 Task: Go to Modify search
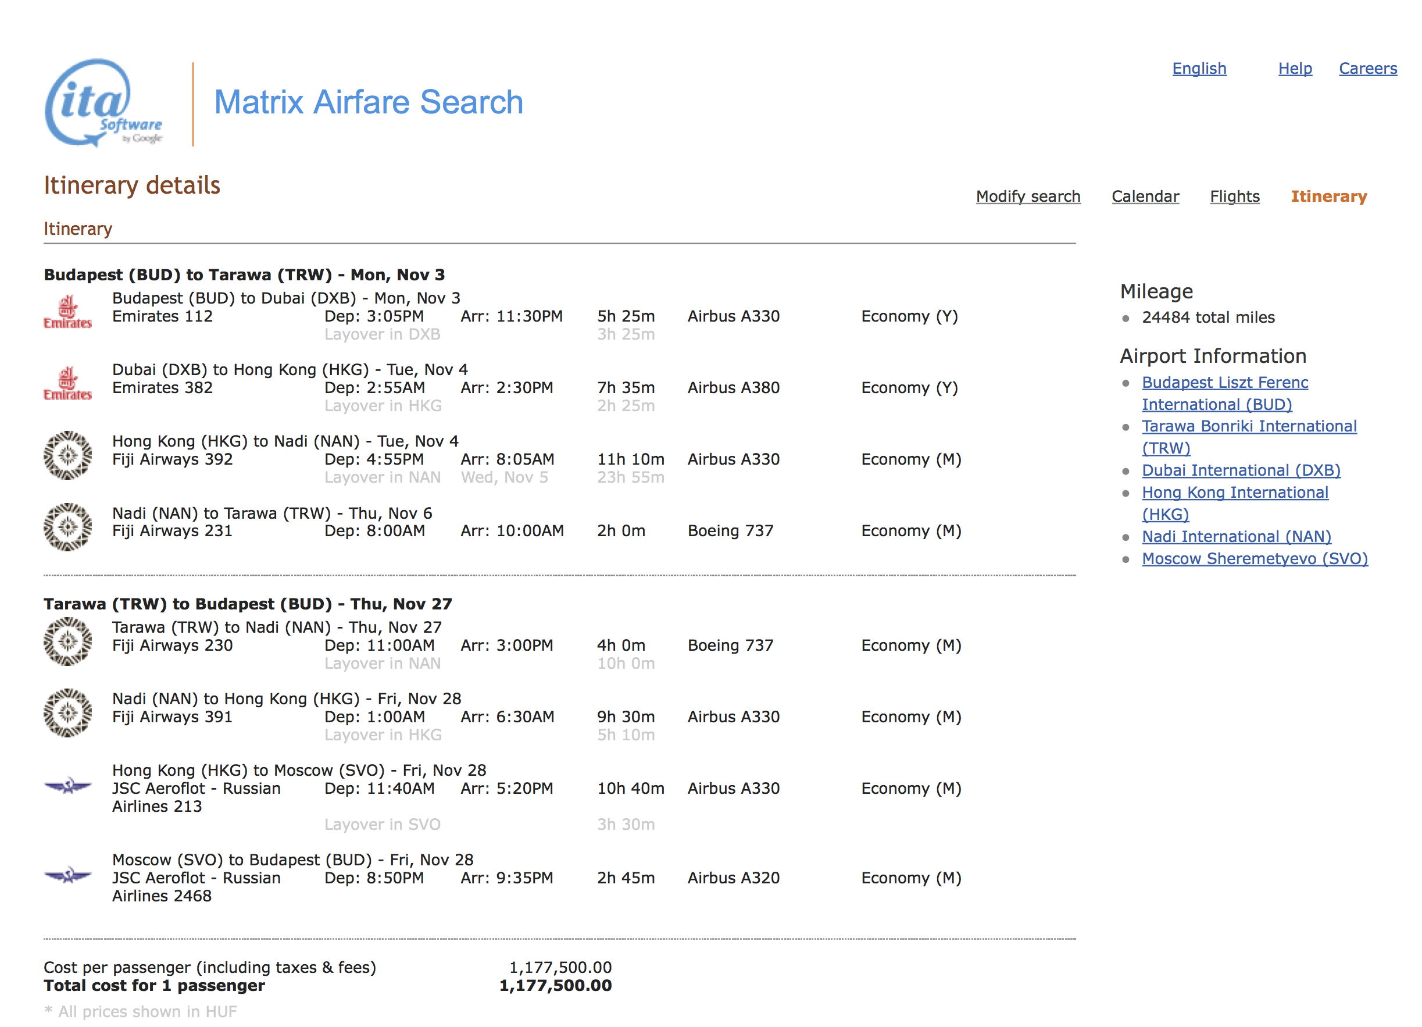coord(1028,197)
